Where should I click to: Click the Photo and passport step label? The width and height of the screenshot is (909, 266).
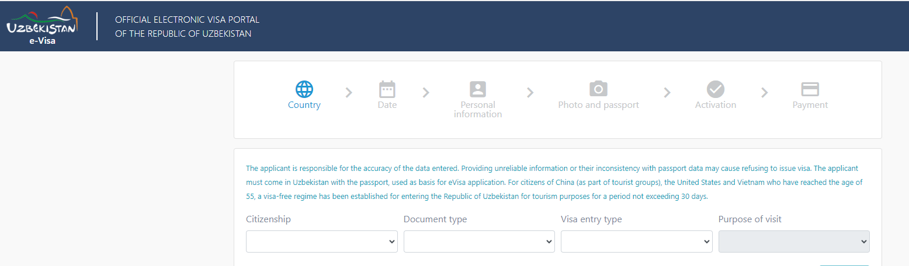598,105
